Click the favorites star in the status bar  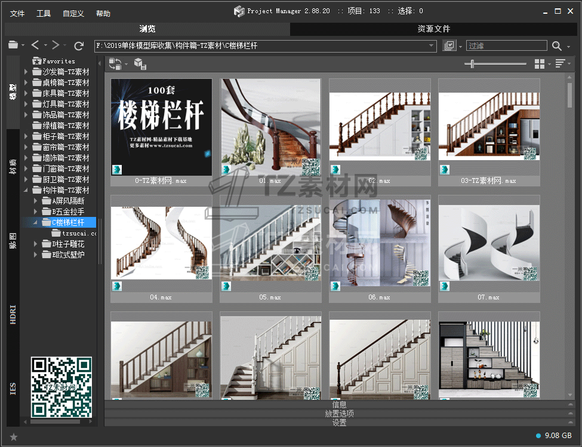point(14,437)
